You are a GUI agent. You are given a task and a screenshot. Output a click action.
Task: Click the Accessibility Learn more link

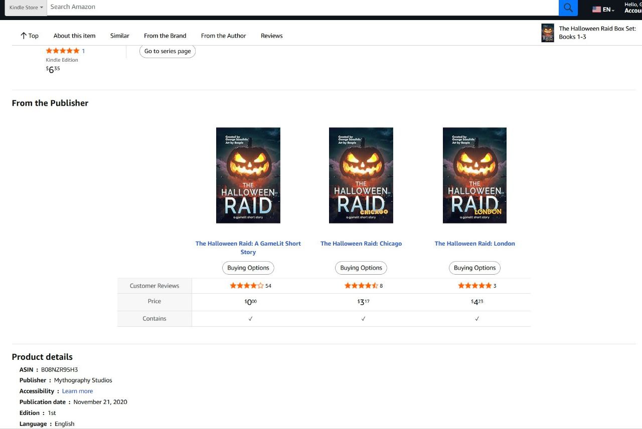click(77, 391)
